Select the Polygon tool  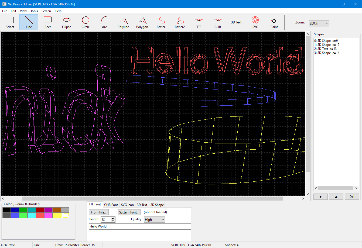click(142, 22)
